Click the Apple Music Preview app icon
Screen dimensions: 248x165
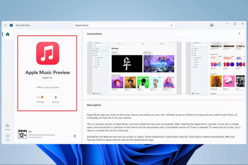click(48, 53)
